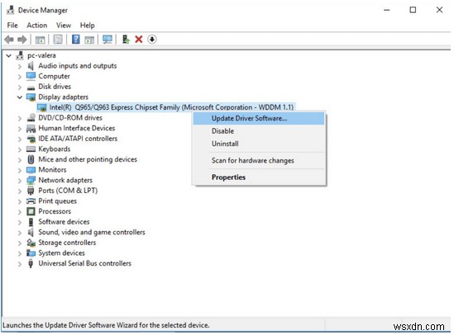
Task: Expand the Monitors category
Action: coord(19,170)
